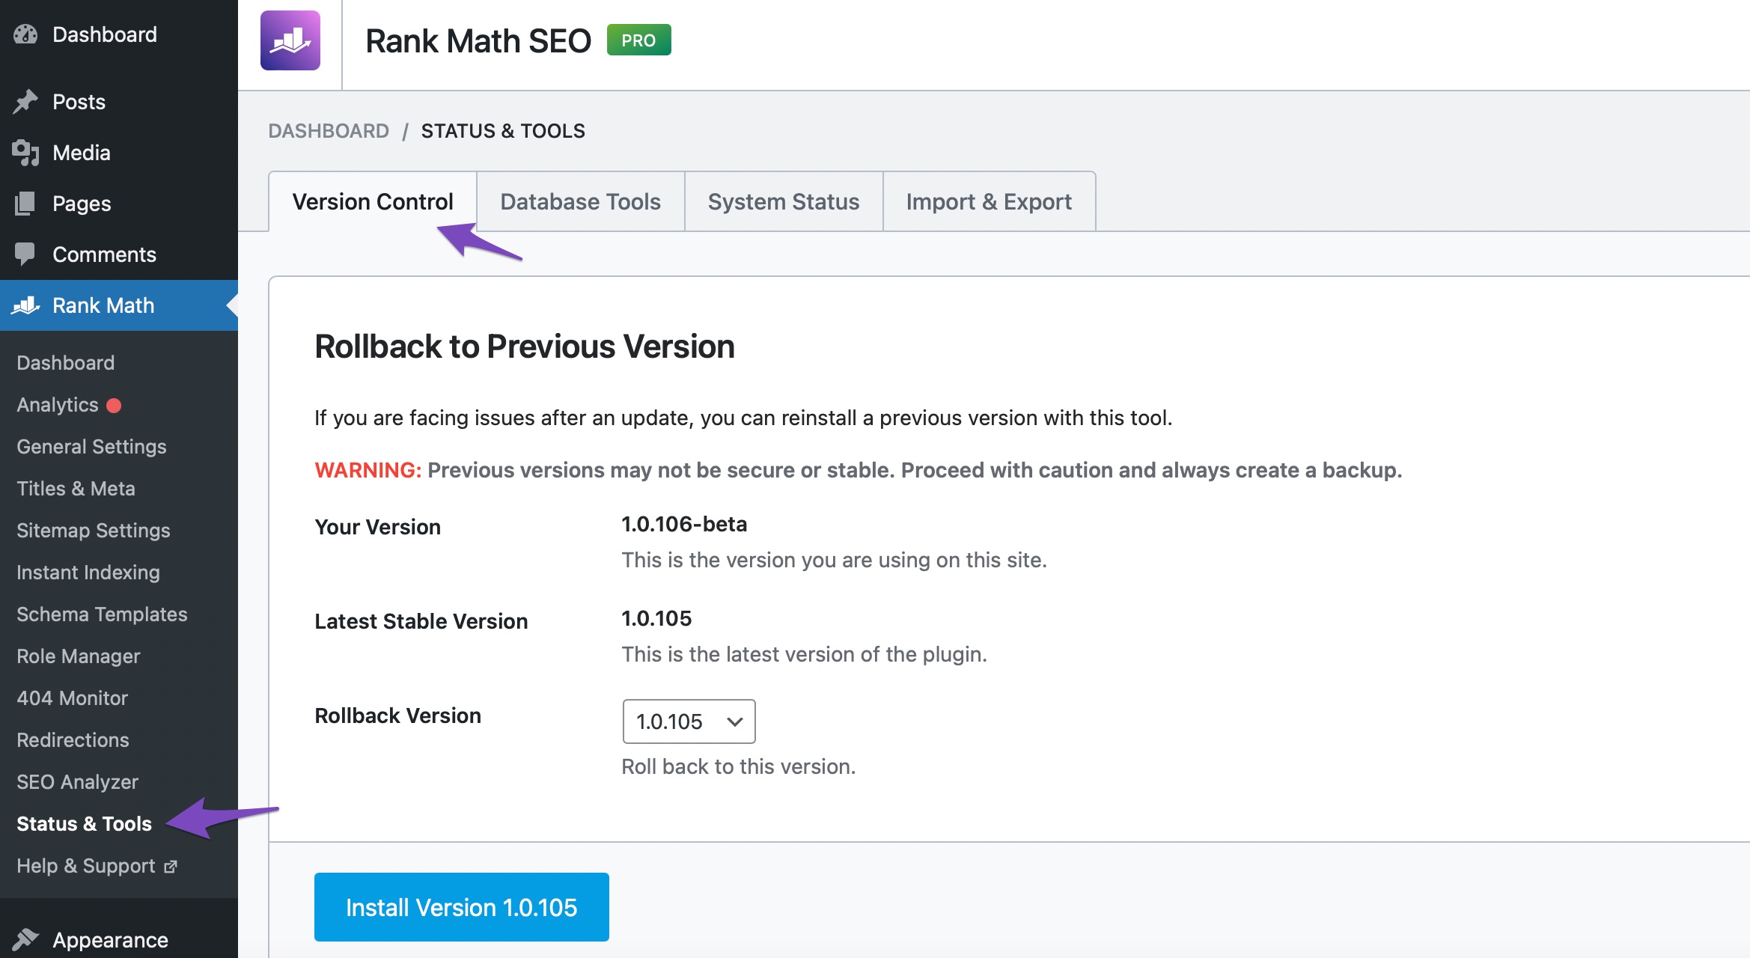Click the Appearance paintbrush icon
The height and width of the screenshot is (958, 1750).
(25, 940)
